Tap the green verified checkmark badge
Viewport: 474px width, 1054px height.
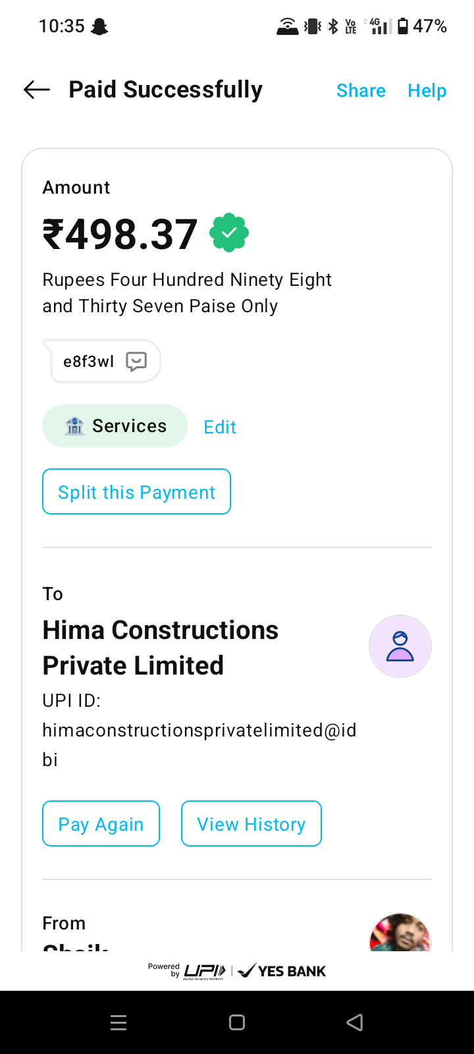(x=229, y=233)
